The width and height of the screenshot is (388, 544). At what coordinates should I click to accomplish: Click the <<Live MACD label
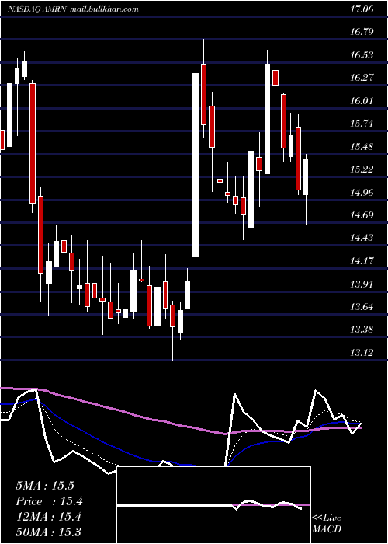(327, 524)
